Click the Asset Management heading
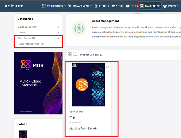 point(105,21)
